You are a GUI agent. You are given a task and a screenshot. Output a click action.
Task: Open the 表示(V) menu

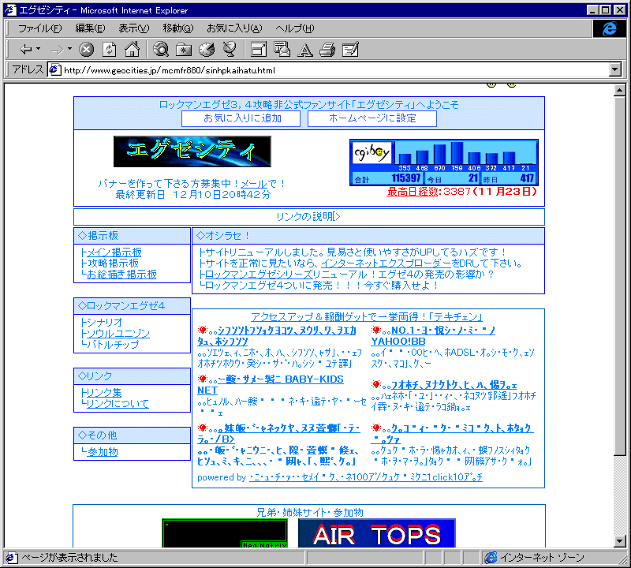tap(133, 28)
